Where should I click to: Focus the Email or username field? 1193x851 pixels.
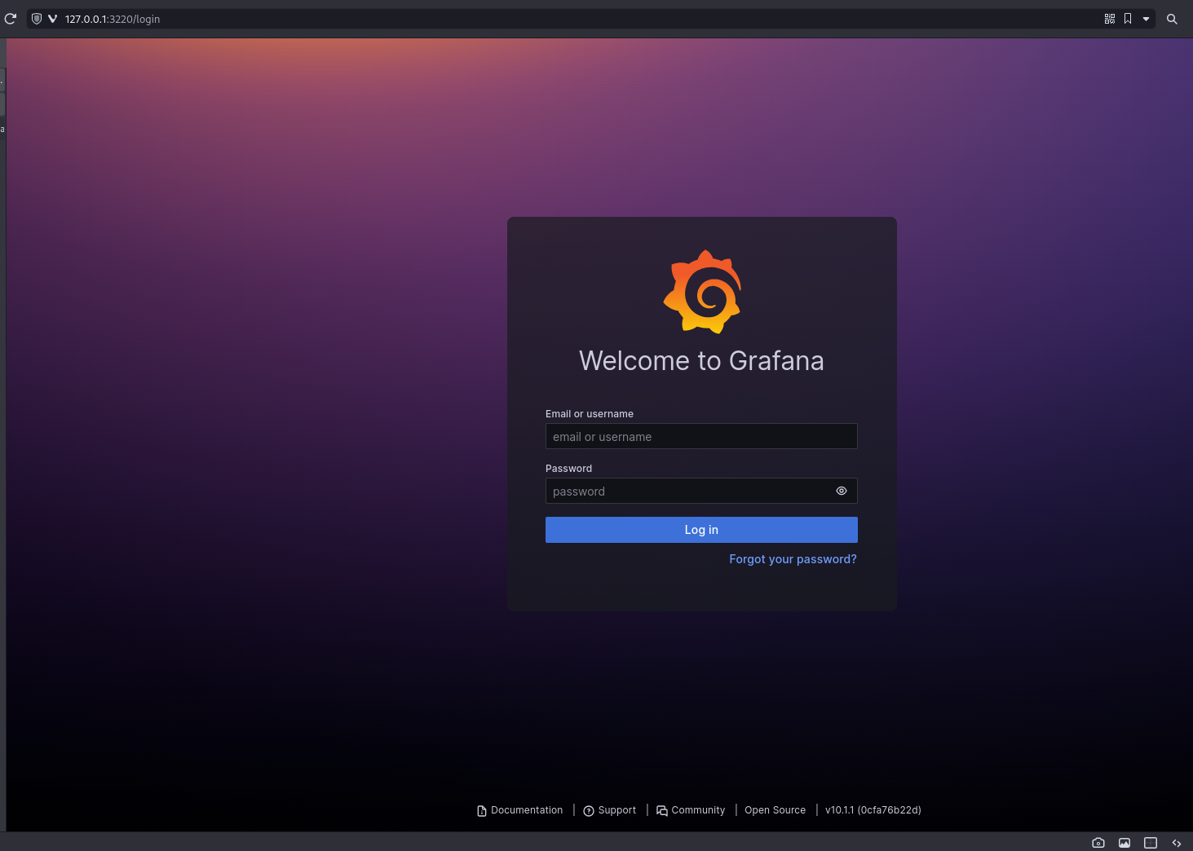[701, 436]
